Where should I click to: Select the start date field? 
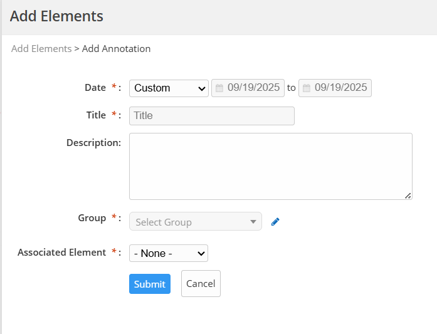[x=253, y=88]
